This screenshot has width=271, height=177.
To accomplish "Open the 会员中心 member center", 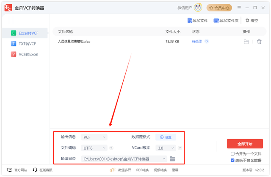I will [219, 8].
